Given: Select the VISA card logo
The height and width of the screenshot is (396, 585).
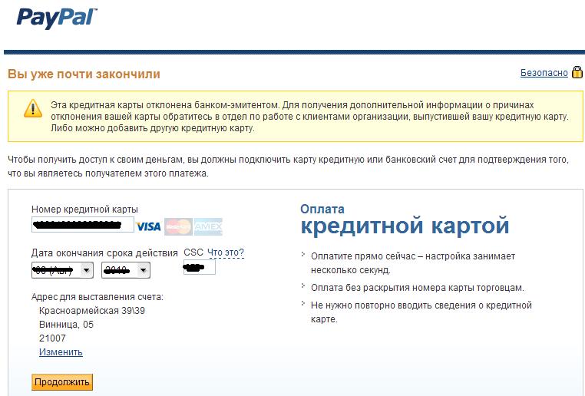Looking at the screenshot, I should point(148,226).
